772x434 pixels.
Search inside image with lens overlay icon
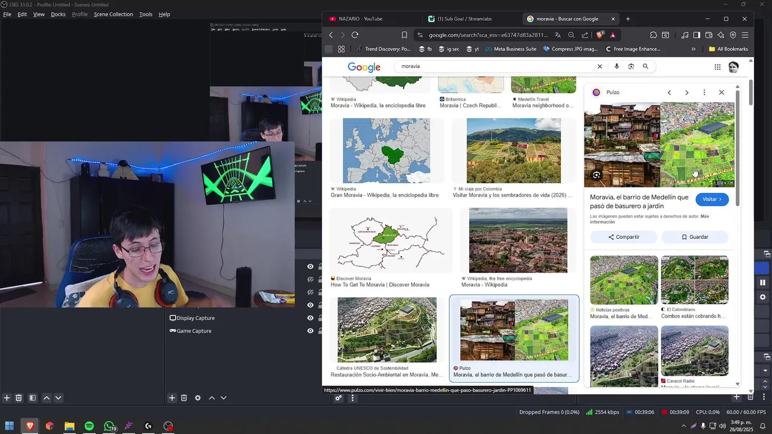[596, 175]
